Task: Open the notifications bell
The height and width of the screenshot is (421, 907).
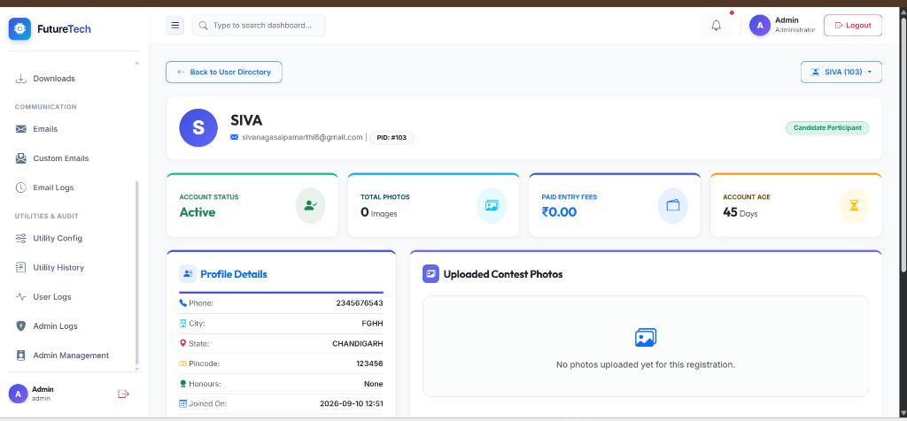Action: coord(716,26)
